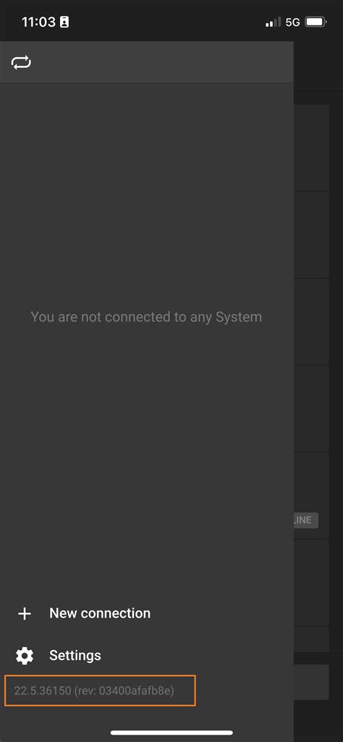The width and height of the screenshot is (343, 742).
Task: Click the gear icon beside Settings
Action: click(25, 655)
